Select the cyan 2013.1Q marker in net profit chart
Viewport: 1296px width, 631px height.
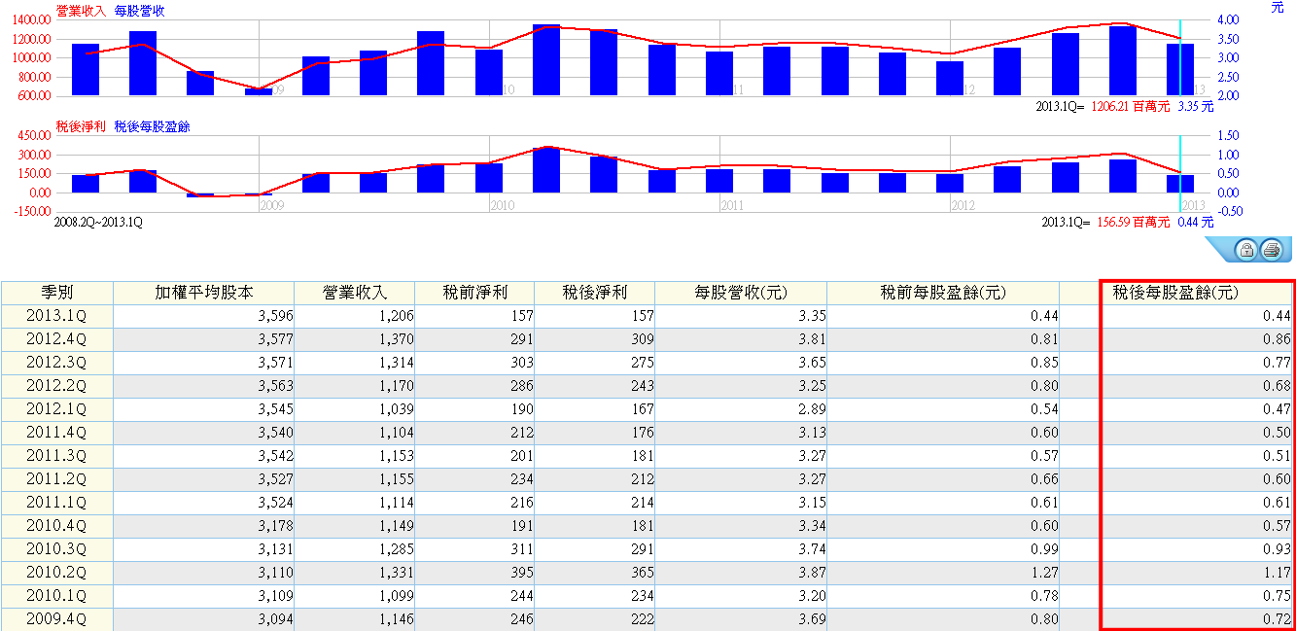pyautogui.click(x=1180, y=174)
